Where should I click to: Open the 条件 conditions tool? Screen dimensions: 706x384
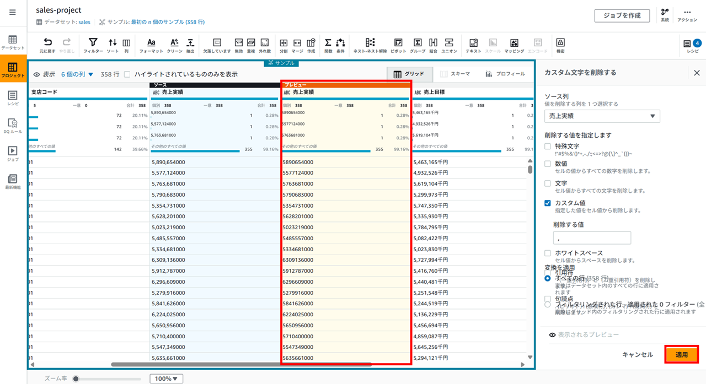coord(340,45)
